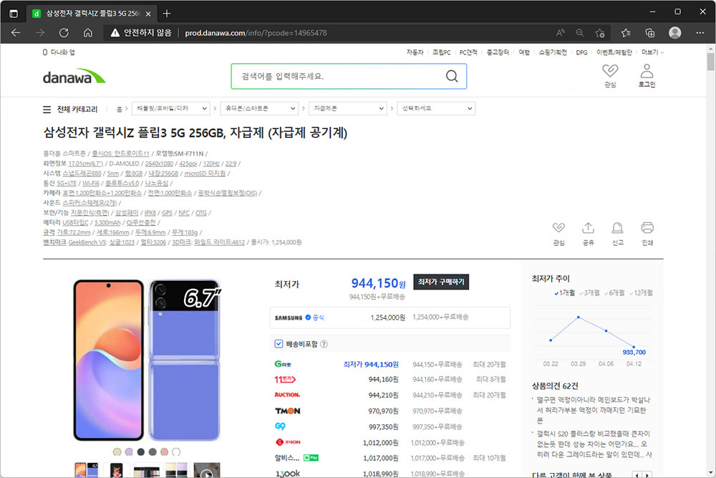Select the white color swatch
Screen dimensions: 716x478
(x=176, y=452)
